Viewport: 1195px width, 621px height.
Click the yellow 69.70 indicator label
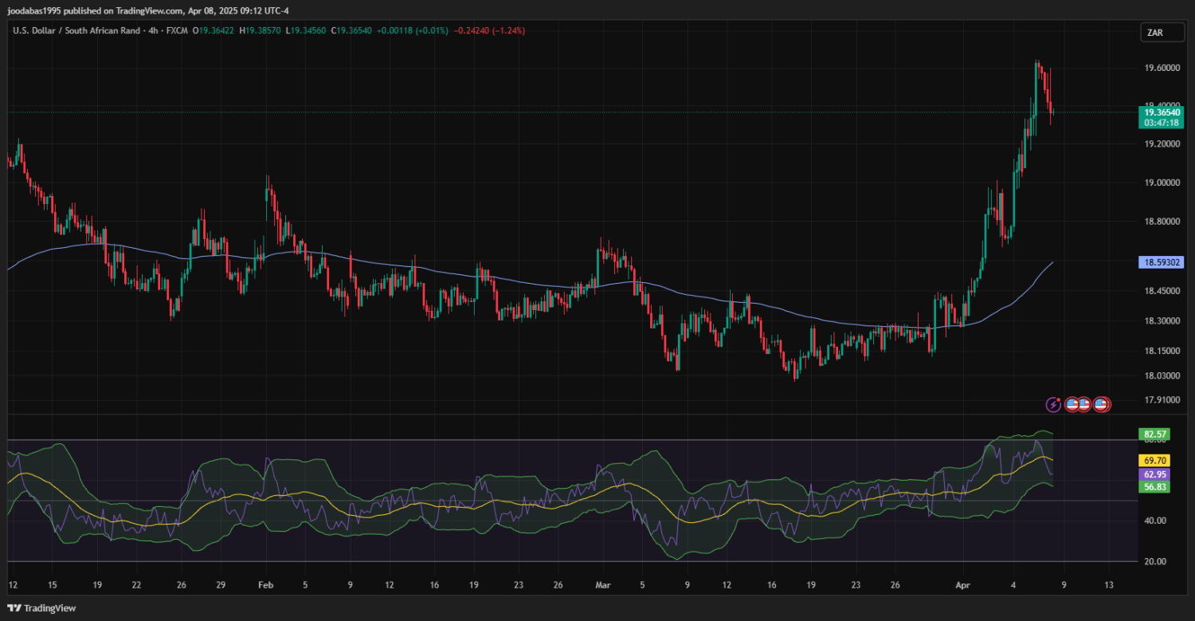pyautogui.click(x=1154, y=461)
